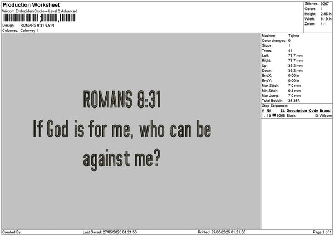The width and height of the screenshot is (334, 236).
Task: Click the N# column header
Action: pos(269,111)
